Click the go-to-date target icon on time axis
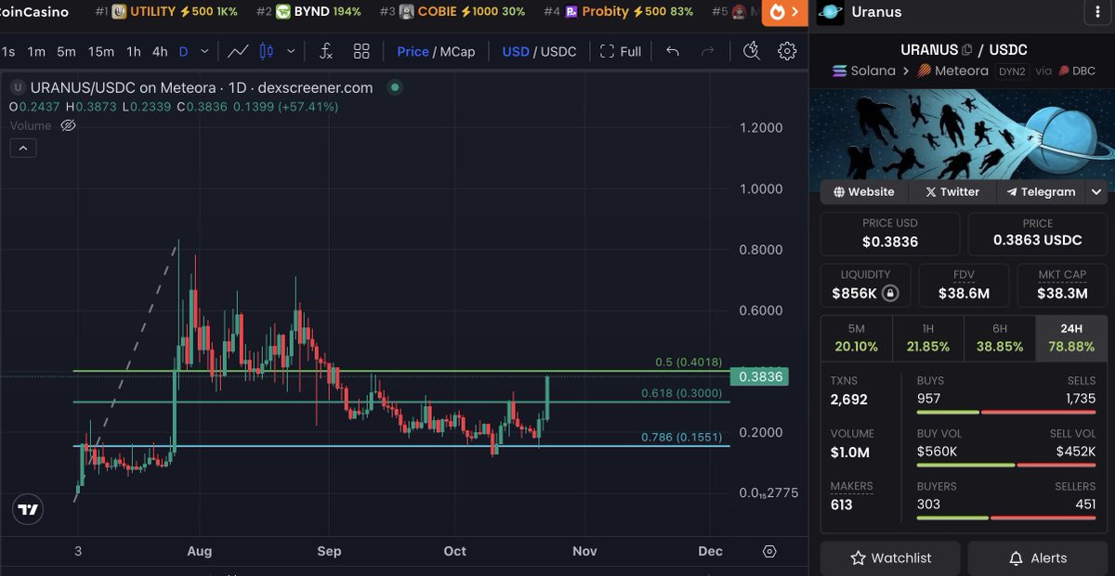1115x576 pixels. pyautogui.click(x=769, y=551)
